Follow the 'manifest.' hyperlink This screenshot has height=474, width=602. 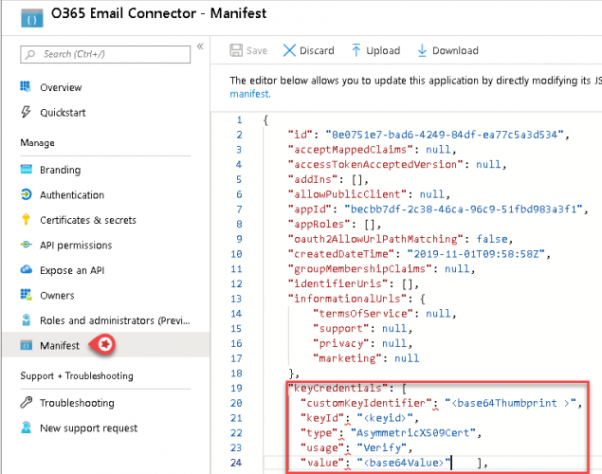point(250,94)
